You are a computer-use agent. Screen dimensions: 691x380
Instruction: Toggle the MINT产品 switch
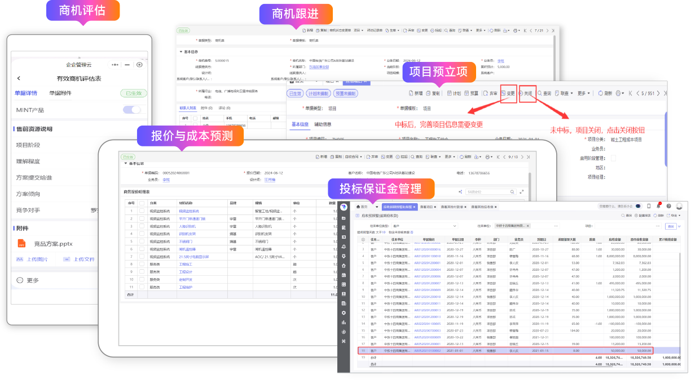point(131,110)
